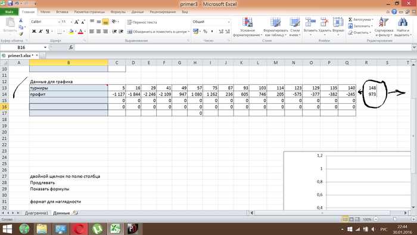
Task: Click the AutoSum sigma icon
Action: point(350,20)
